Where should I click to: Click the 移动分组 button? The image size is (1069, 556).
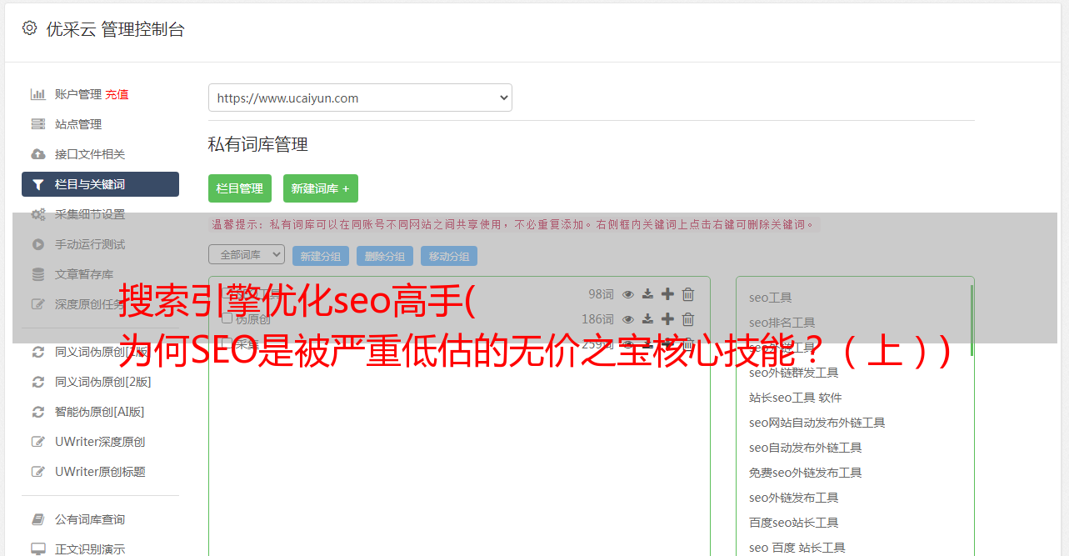[449, 256]
